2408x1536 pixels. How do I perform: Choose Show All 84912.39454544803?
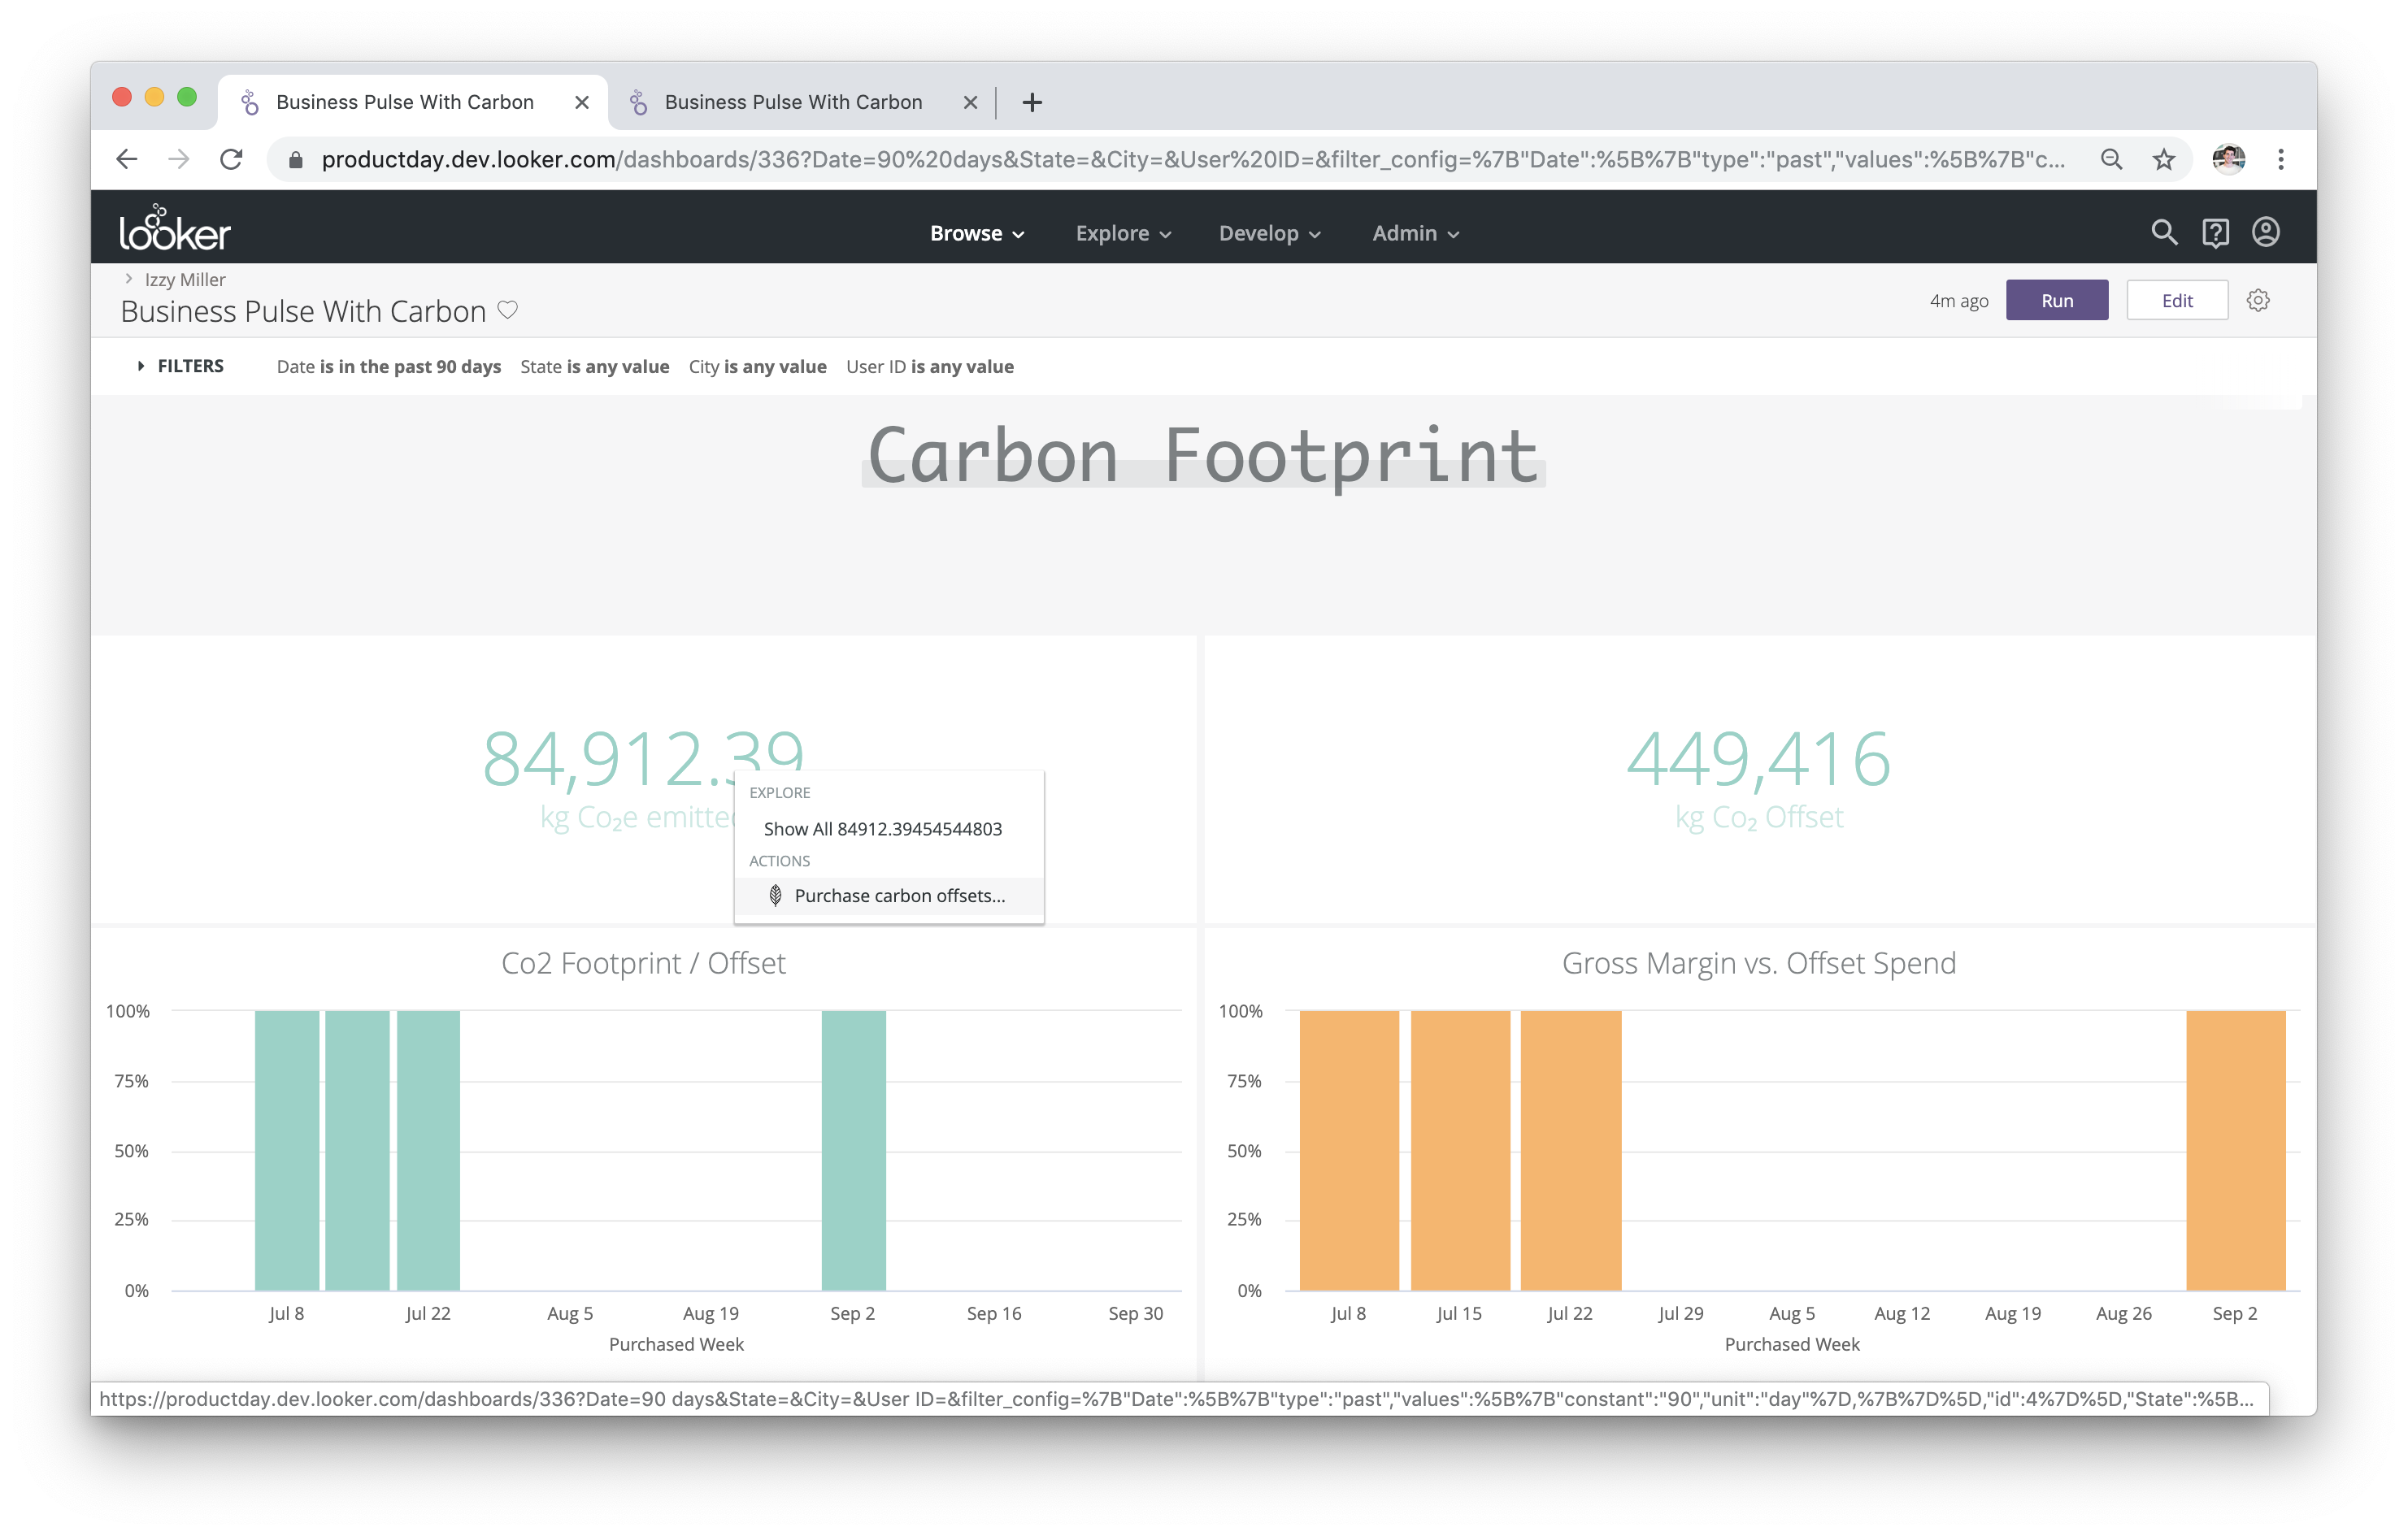click(x=882, y=828)
